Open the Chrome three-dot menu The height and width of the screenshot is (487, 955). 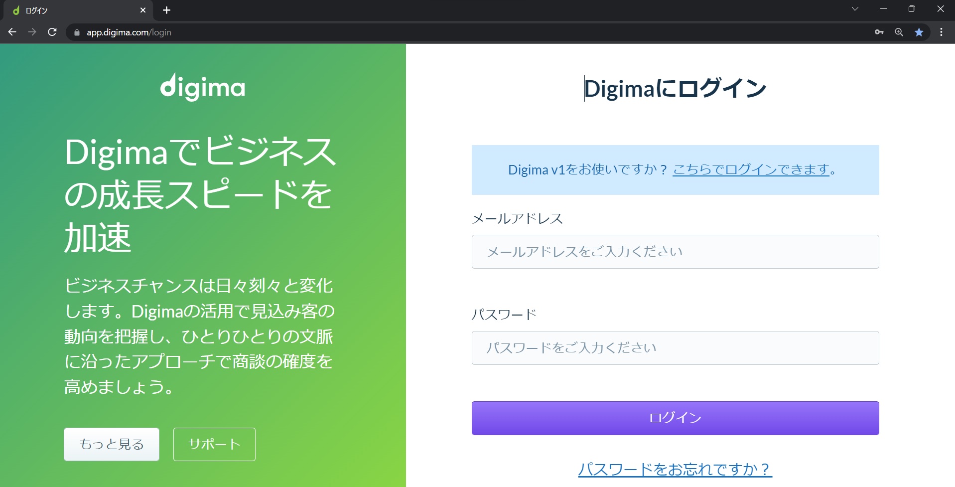pos(941,32)
